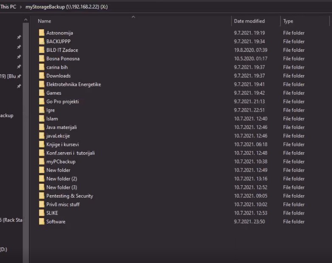Screen dimensions: 332x263
Task: Click the 'ackup' item in navigation pane
Action: coord(6,115)
